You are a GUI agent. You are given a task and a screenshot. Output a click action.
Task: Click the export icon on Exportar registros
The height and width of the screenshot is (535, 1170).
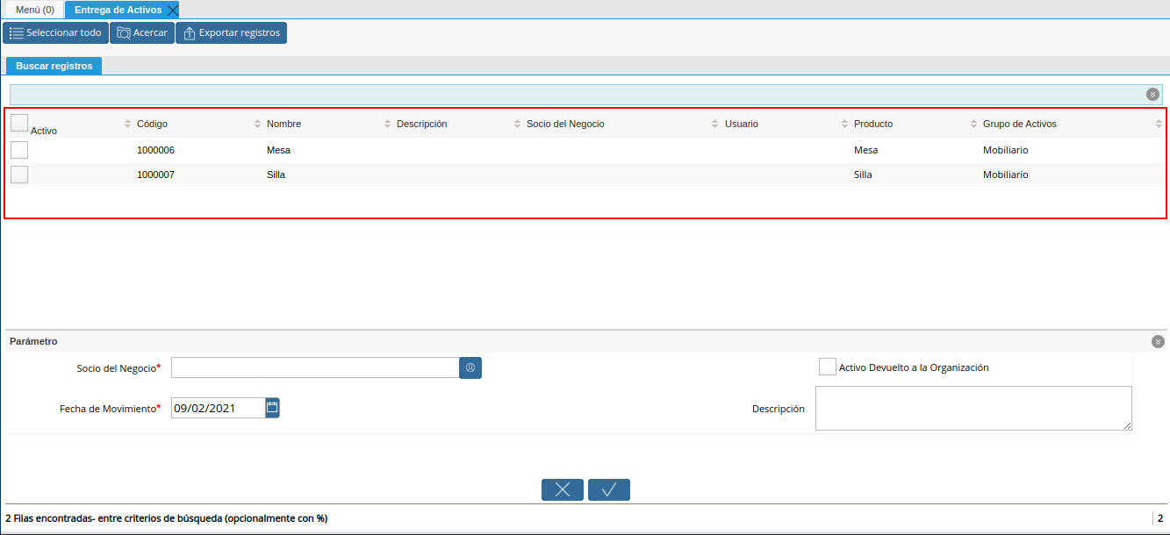tap(190, 33)
